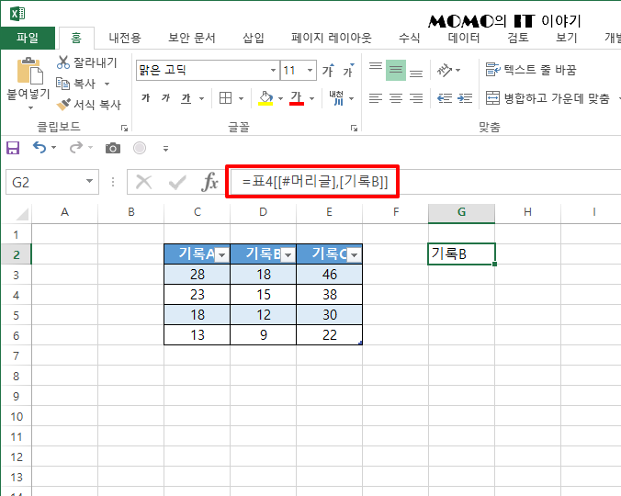Select all cells with corner triangle
The width and height of the screenshot is (621, 496).
[22, 214]
